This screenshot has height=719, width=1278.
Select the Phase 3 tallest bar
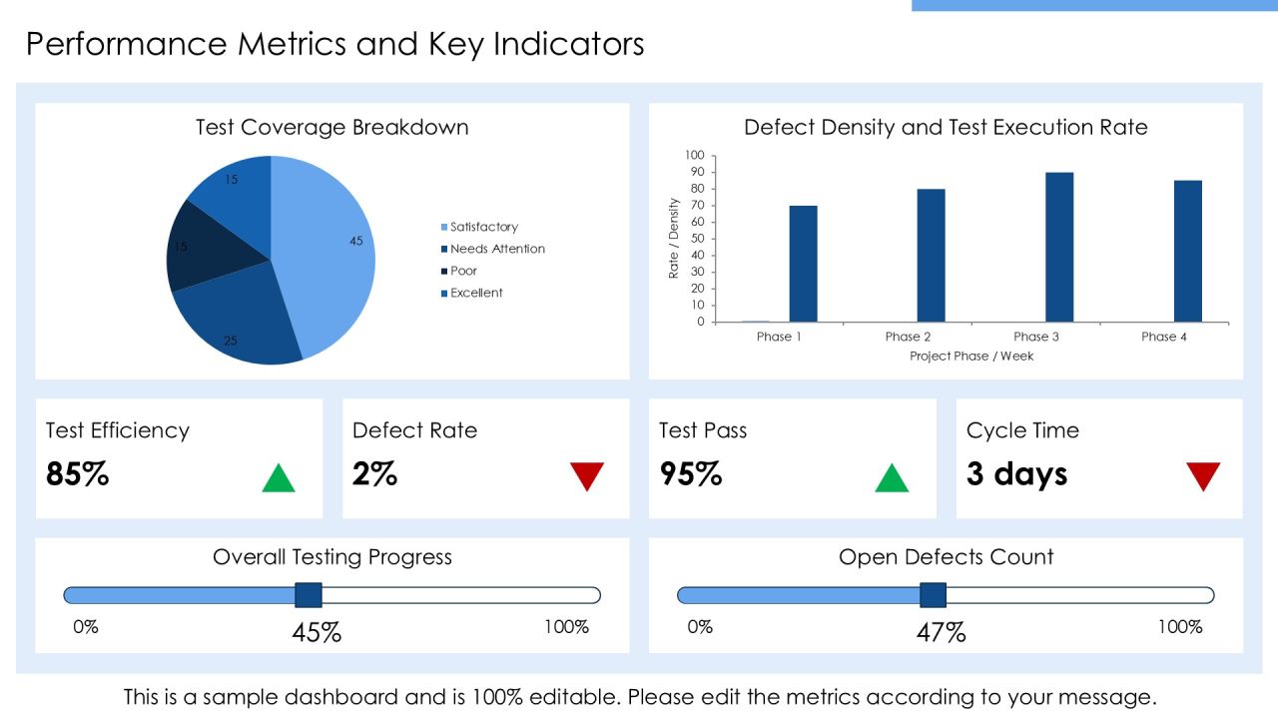coord(1059,247)
